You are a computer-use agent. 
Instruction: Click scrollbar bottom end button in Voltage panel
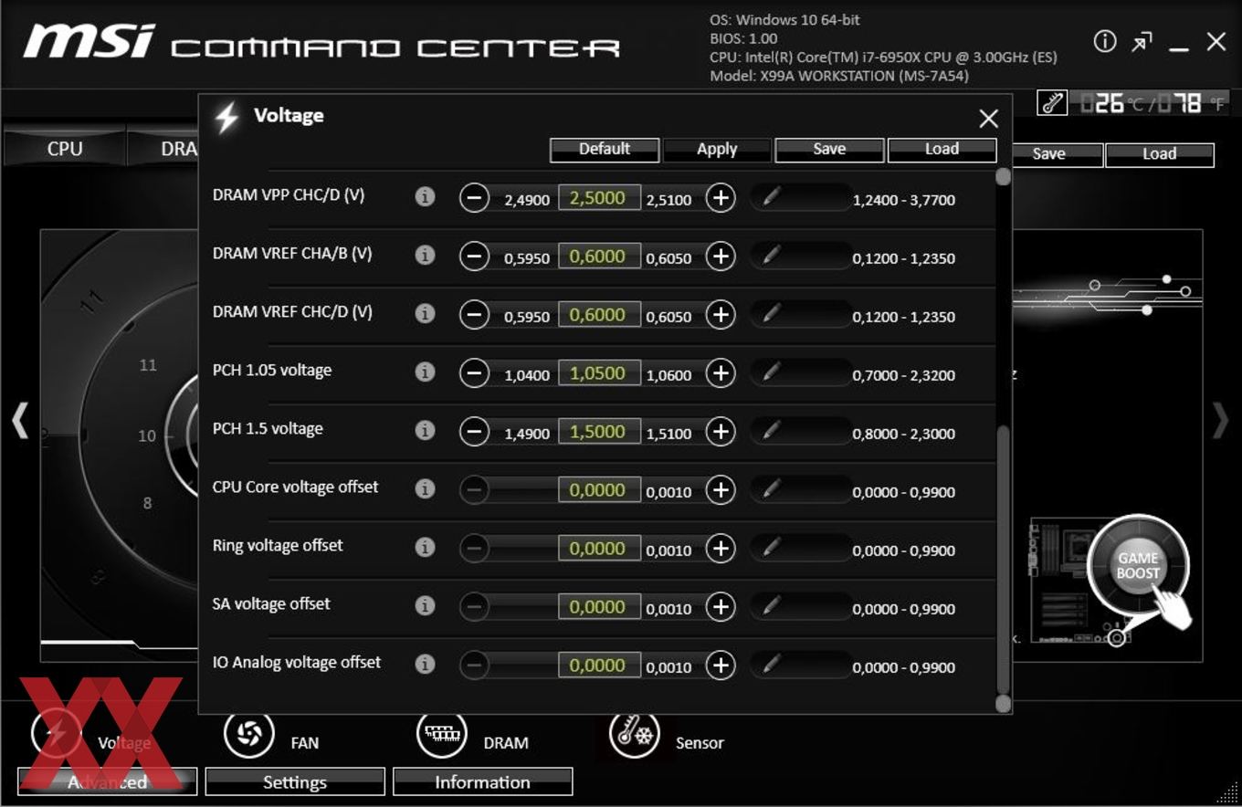click(1003, 703)
